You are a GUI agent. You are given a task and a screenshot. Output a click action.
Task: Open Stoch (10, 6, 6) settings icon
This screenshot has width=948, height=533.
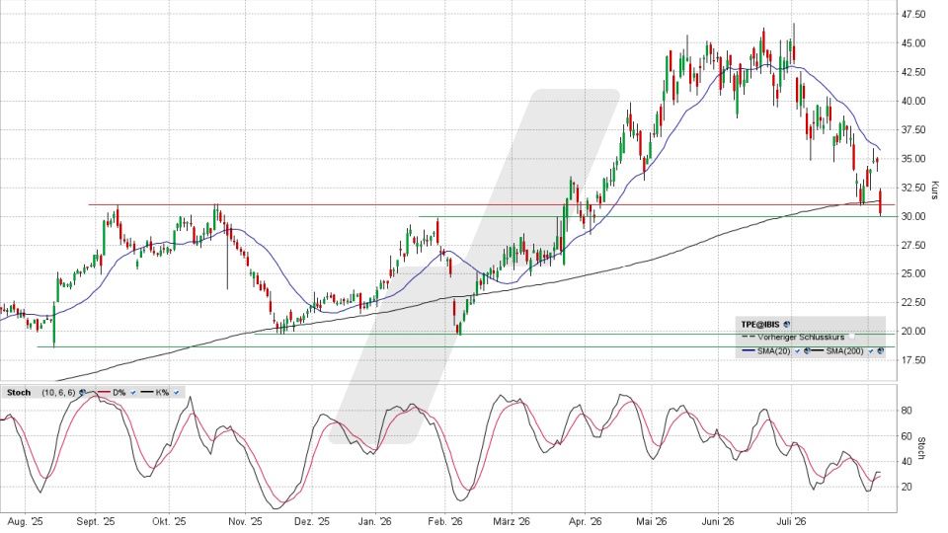pyautogui.click(x=82, y=392)
